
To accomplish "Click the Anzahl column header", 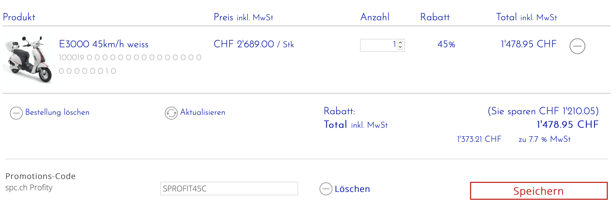I will [x=375, y=17].
